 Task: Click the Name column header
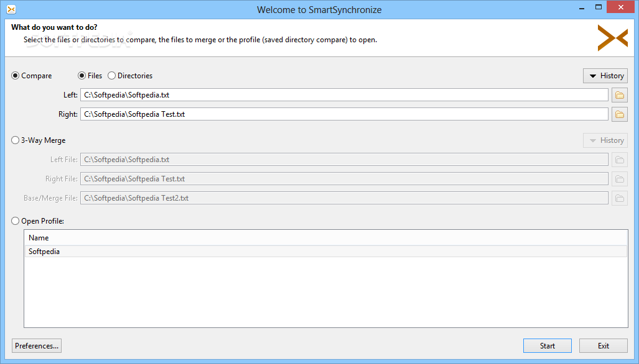click(325, 238)
